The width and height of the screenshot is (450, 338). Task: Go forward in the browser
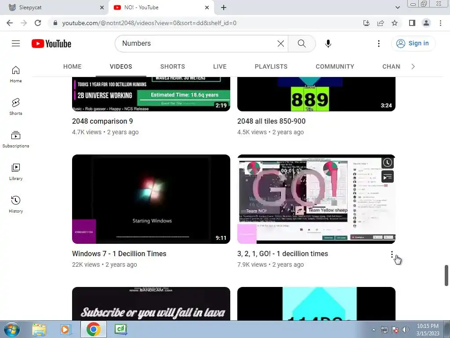tap(24, 23)
